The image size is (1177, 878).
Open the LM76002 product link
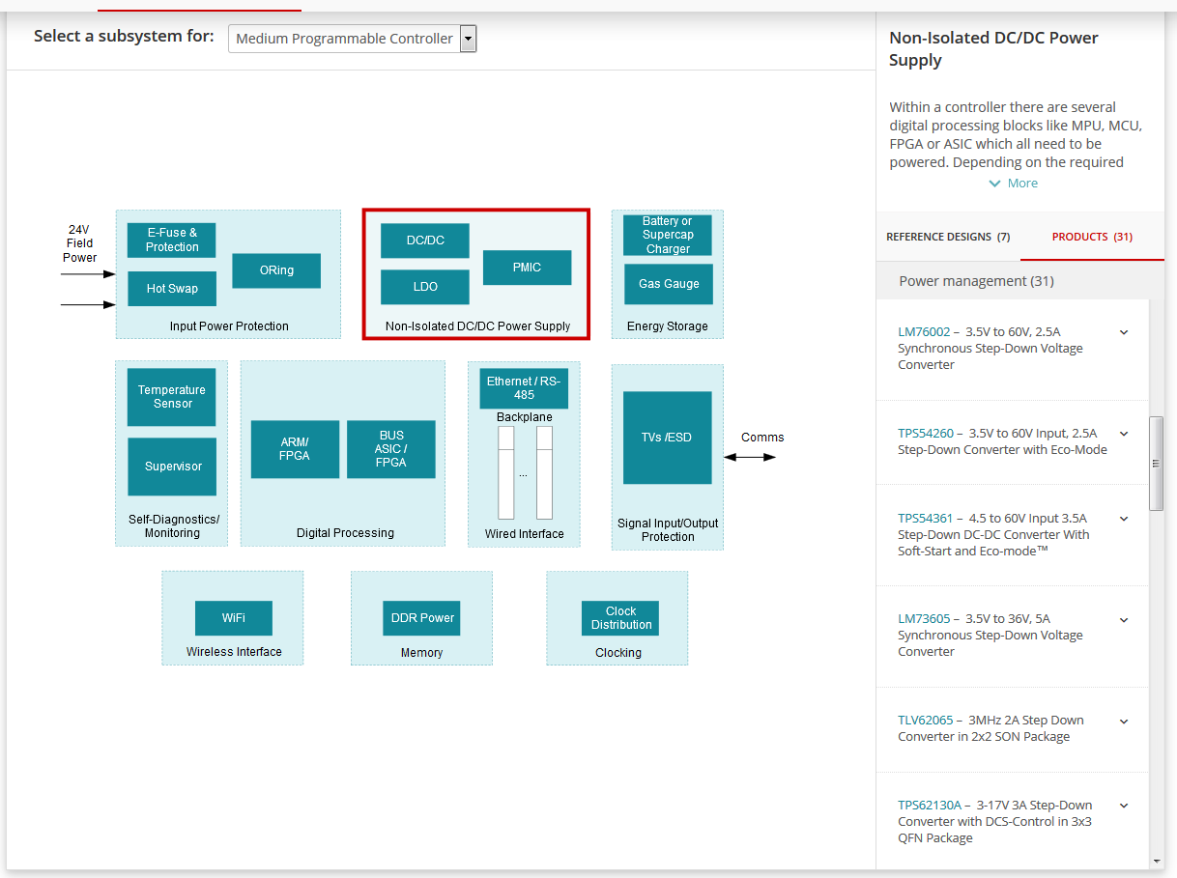coord(924,331)
